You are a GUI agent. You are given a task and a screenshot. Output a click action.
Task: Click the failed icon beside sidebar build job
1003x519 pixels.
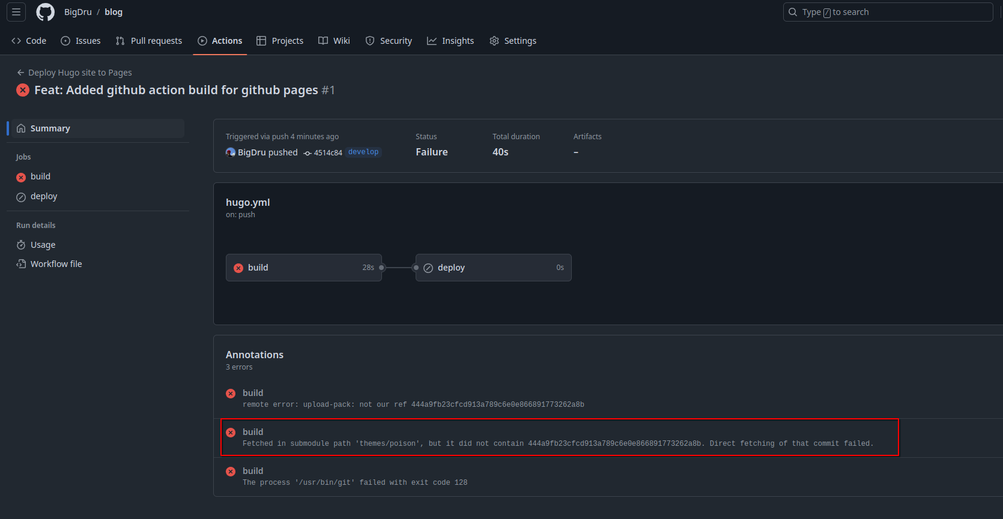(x=21, y=177)
